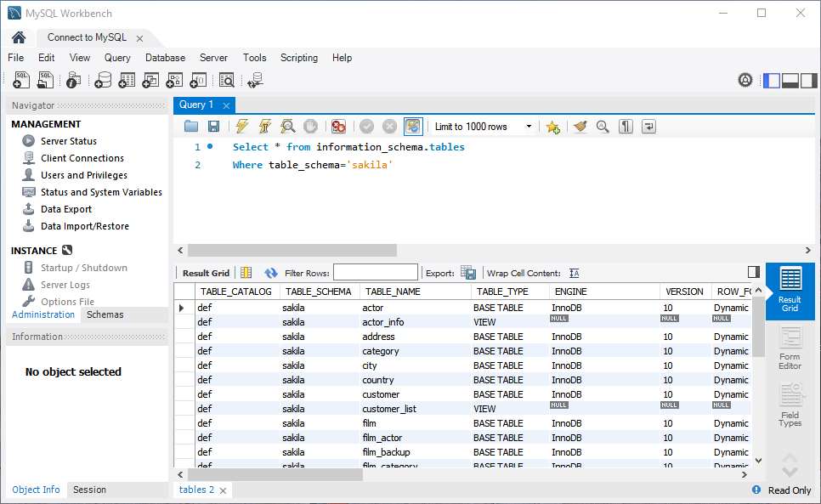Save the script to file icon
The image size is (821, 504).
213,126
